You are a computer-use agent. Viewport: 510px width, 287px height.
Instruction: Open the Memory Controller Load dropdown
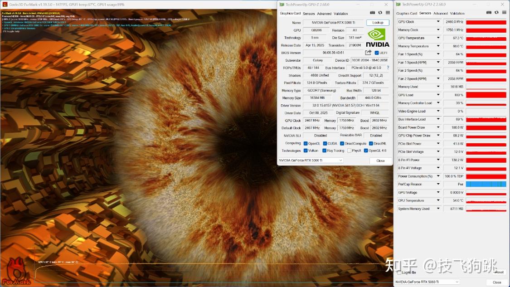(x=438, y=103)
